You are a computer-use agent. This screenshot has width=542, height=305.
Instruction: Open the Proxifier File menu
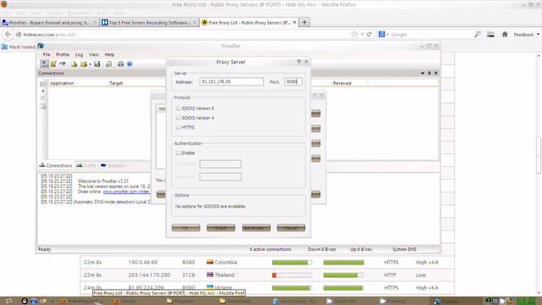47,54
